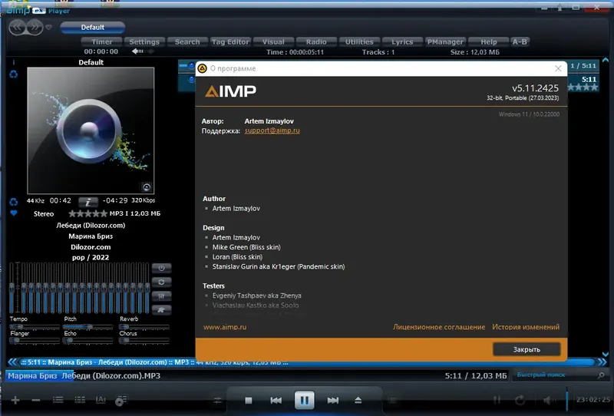
Task: Toggle the equalizer power button
Action: click(161, 269)
